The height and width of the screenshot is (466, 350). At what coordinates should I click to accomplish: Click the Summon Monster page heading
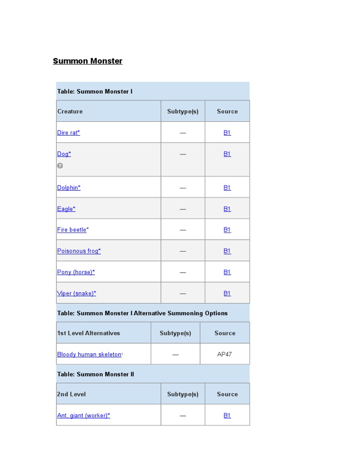87,61
